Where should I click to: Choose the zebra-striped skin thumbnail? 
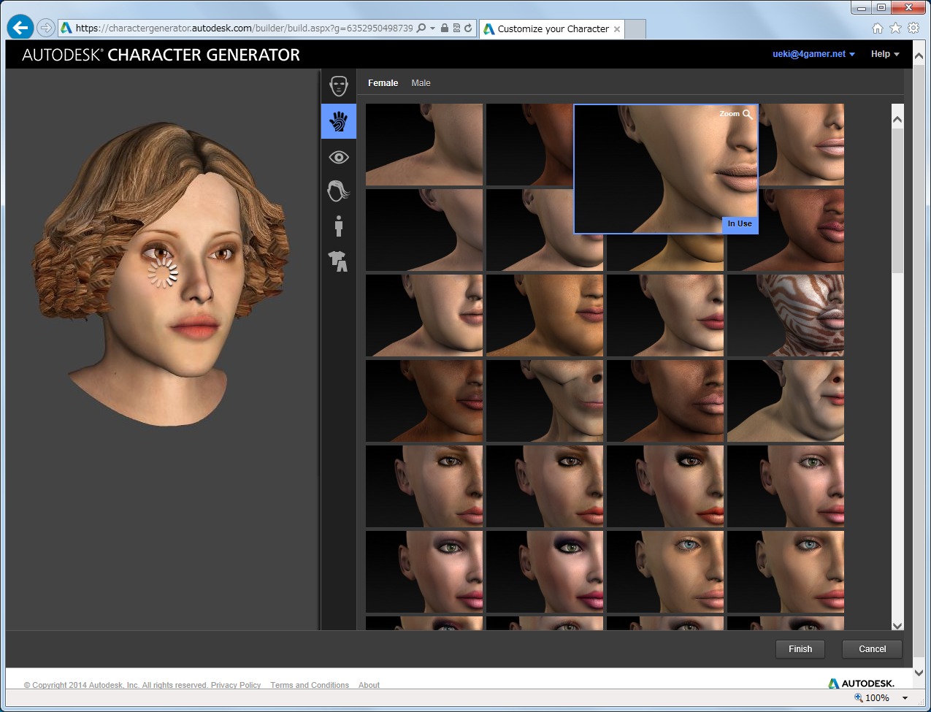point(785,315)
